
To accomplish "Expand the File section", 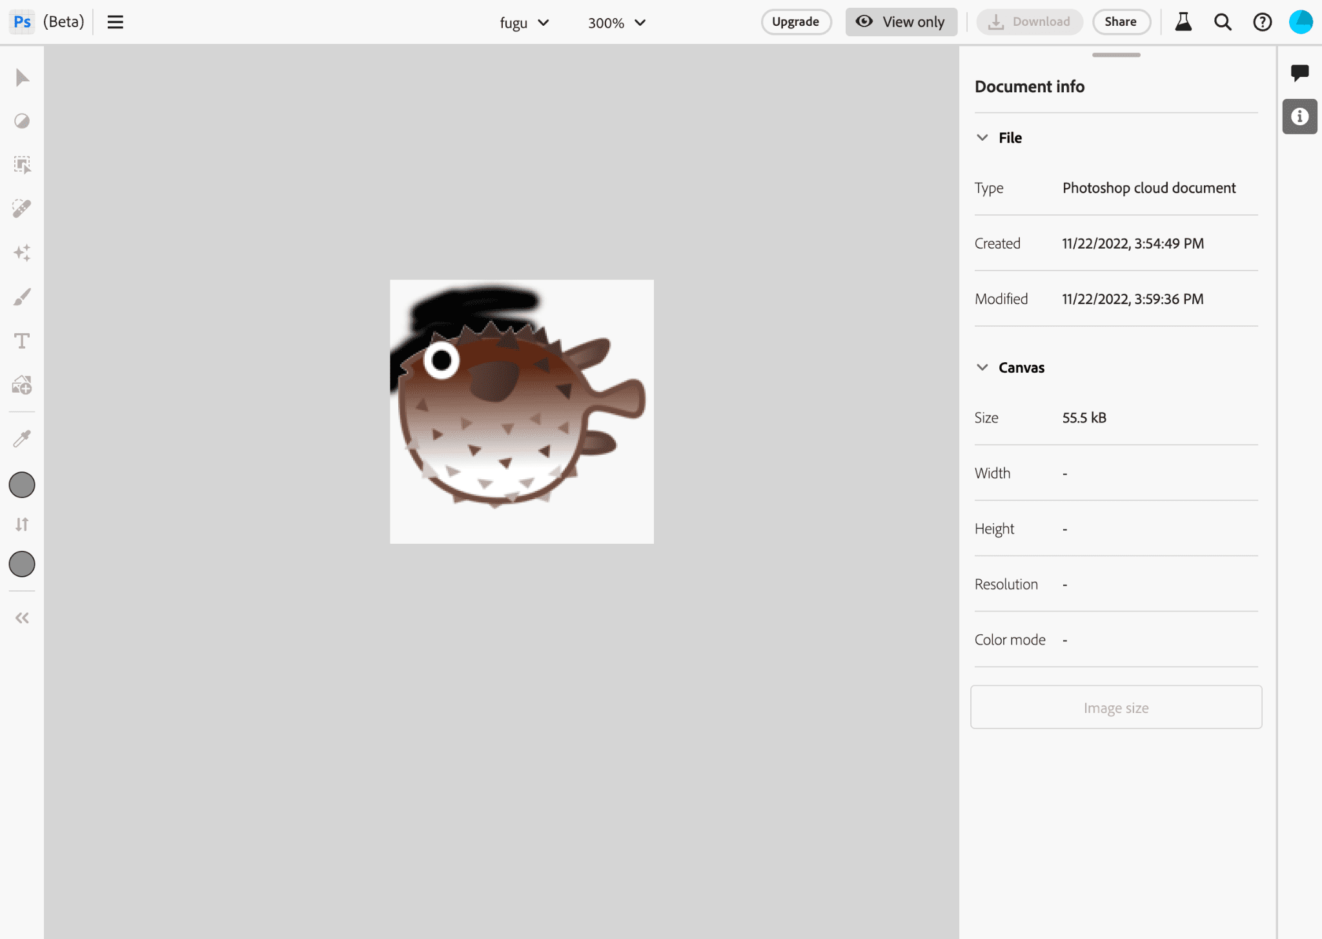I will pos(982,137).
